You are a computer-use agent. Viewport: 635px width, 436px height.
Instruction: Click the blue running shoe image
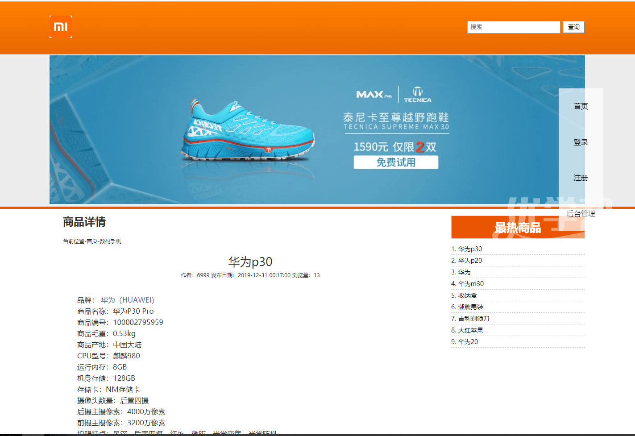click(x=248, y=130)
